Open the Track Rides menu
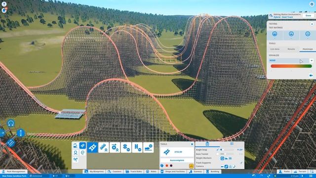316x178 pixels. (134, 172)
